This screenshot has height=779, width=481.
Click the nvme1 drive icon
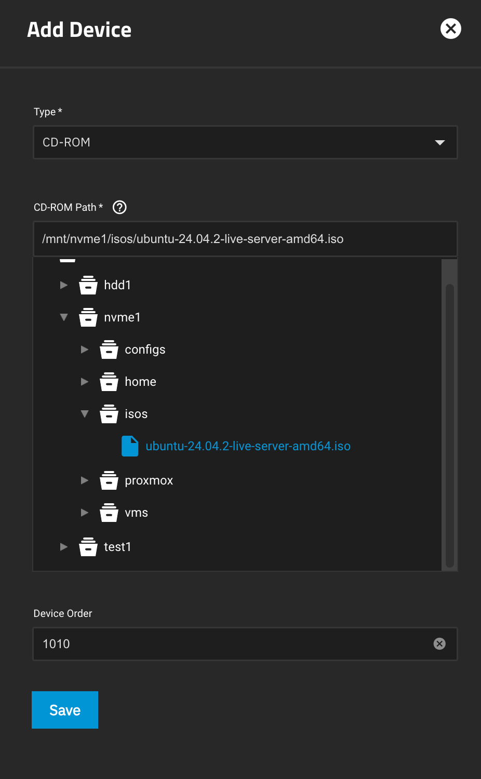(x=88, y=317)
